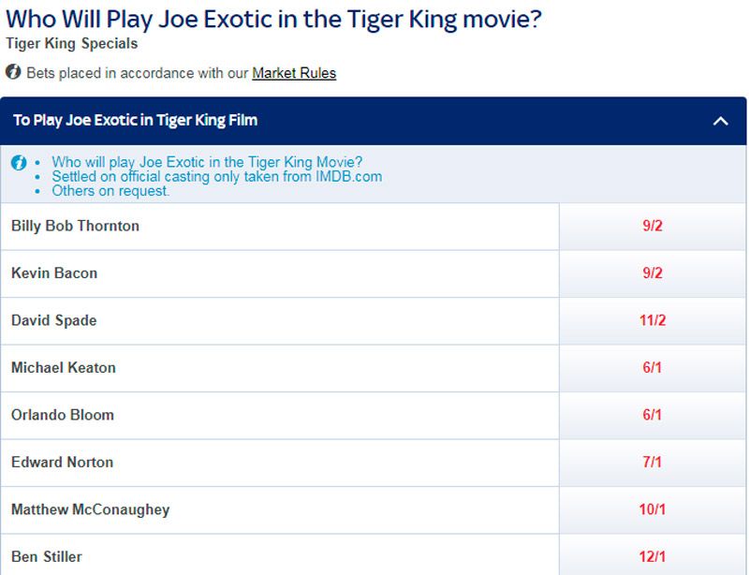Screen dimensions: 749x575
Task: Select the 12/1 odds for Ben Stiller
Action: pyautogui.click(x=653, y=556)
